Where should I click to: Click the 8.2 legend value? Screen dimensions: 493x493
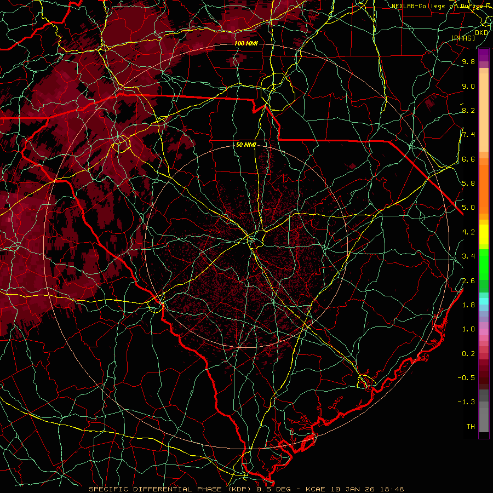(468, 110)
